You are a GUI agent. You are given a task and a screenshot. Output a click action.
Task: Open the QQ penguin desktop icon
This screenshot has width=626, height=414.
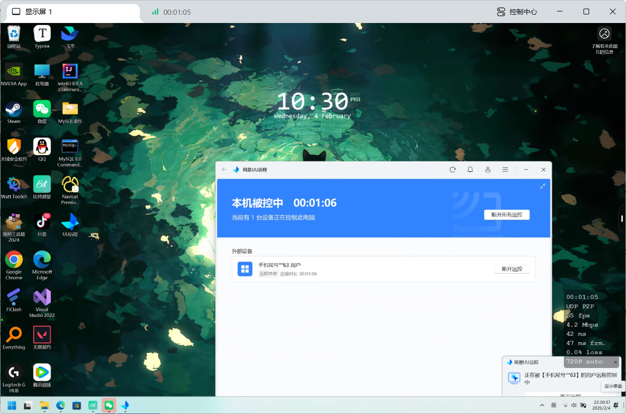click(x=42, y=150)
